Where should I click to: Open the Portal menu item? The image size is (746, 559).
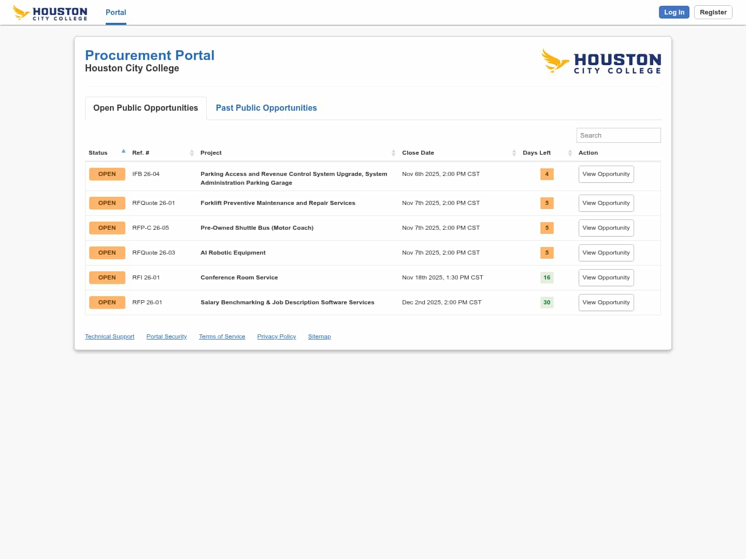(116, 12)
